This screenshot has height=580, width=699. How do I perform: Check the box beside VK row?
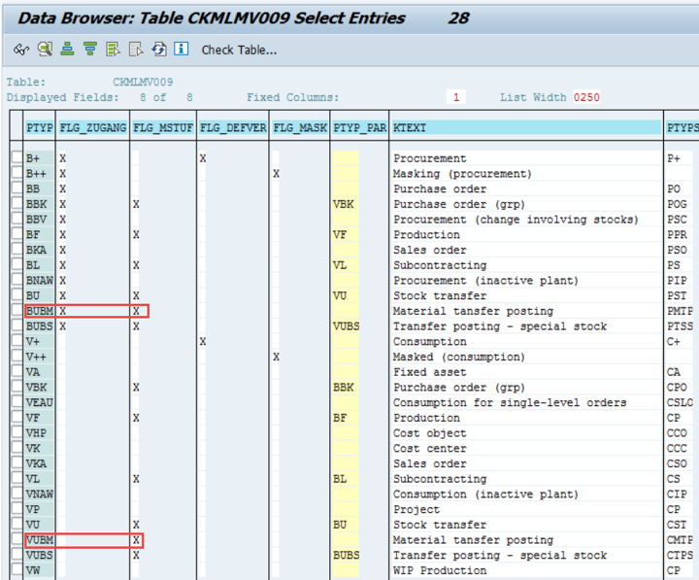point(17,448)
